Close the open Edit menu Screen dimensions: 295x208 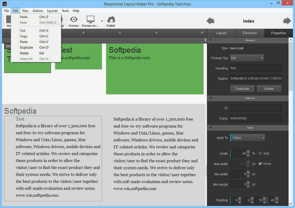(x=15, y=11)
